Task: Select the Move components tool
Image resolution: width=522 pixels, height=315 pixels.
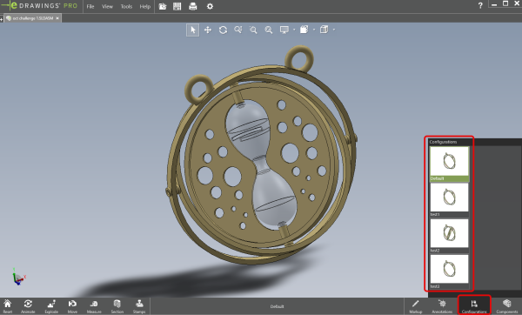Action: pos(72,306)
